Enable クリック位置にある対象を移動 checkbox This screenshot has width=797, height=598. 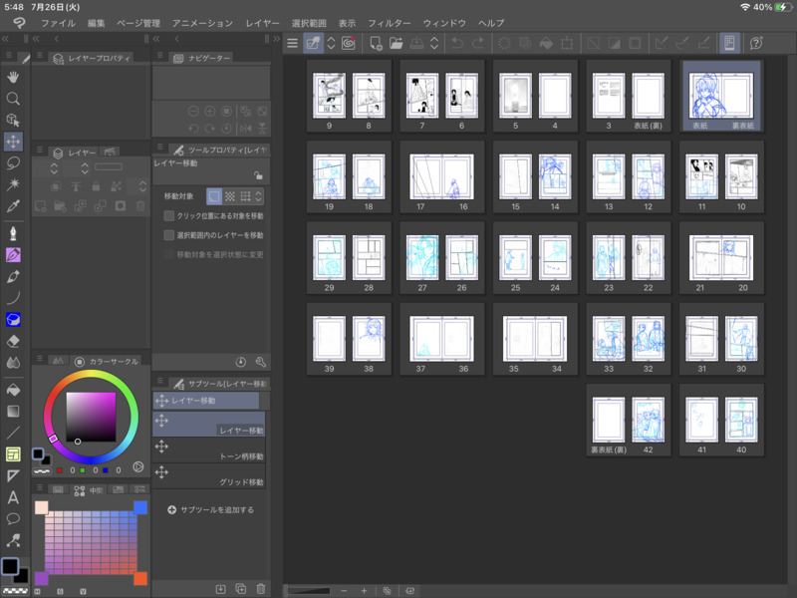(x=169, y=215)
